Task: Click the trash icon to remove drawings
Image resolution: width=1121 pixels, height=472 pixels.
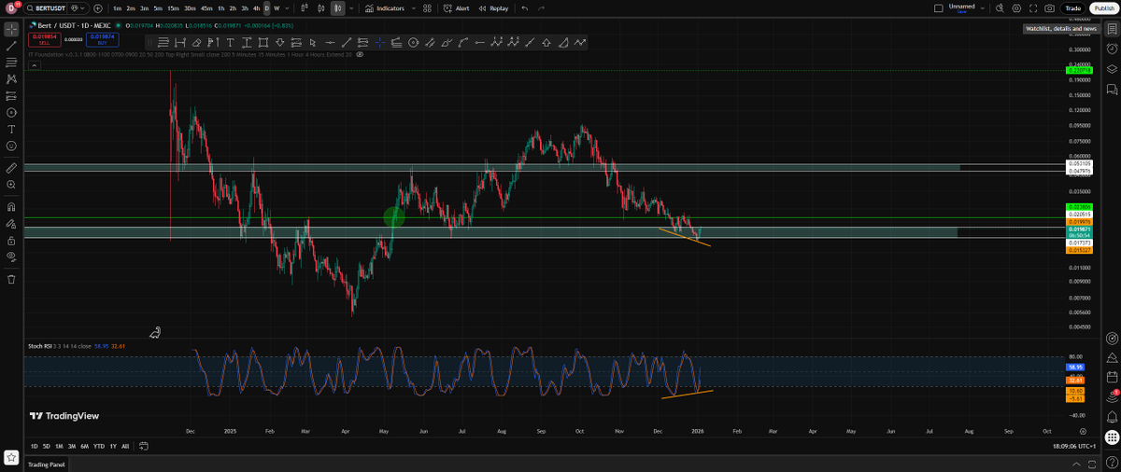Action: point(11,279)
